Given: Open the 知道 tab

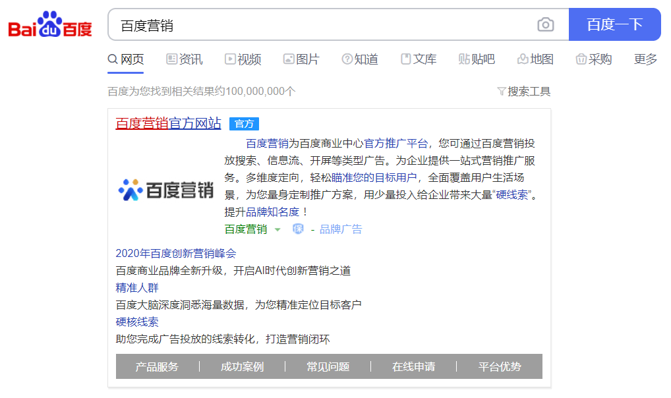Looking at the screenshot, I should point(360,59).
